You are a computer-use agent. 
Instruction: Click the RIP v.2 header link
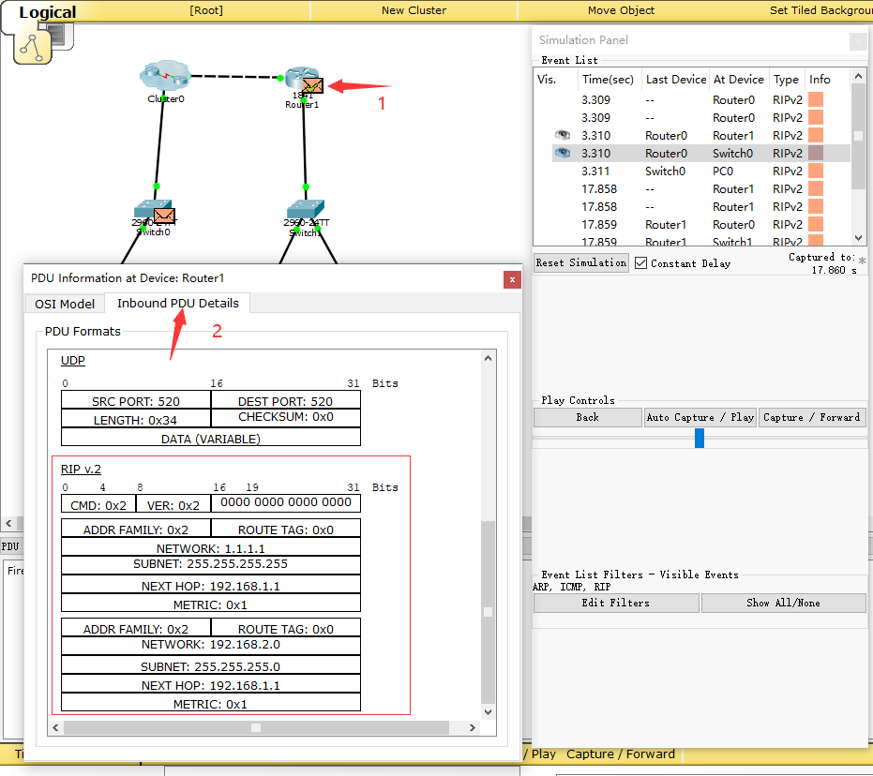(x=81, y=469)
